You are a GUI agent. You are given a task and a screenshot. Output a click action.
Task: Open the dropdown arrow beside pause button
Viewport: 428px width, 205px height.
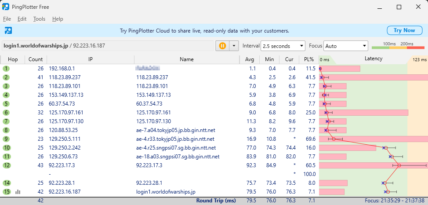234,46
